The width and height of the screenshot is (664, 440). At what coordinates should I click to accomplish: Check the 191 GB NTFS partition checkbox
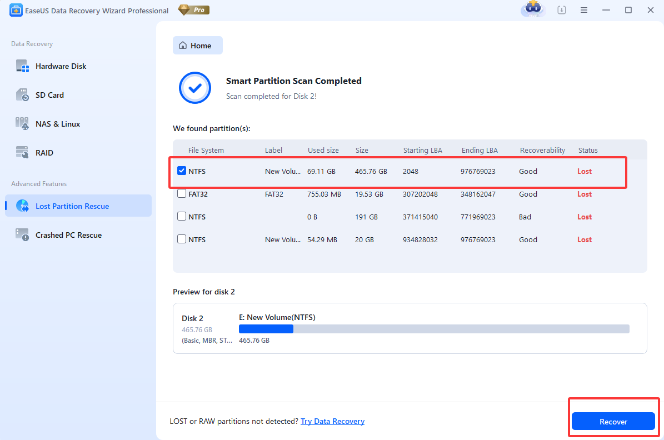[x=182, y=217]
